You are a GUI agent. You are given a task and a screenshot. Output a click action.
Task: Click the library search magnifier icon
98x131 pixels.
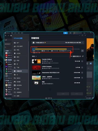point(5,47)
